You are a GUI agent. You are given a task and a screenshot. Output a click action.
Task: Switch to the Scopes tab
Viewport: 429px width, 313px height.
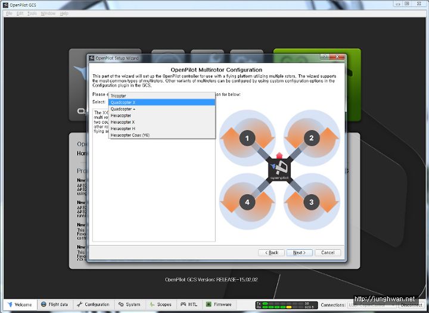[x=161, y=305]
